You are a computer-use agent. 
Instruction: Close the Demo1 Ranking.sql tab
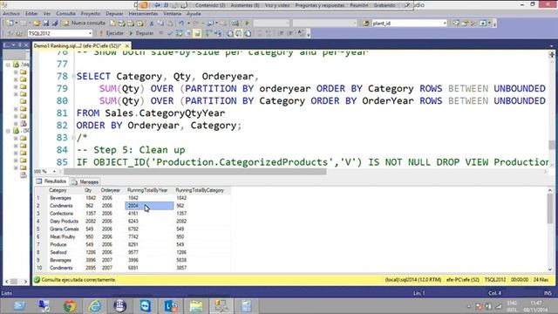127,46
